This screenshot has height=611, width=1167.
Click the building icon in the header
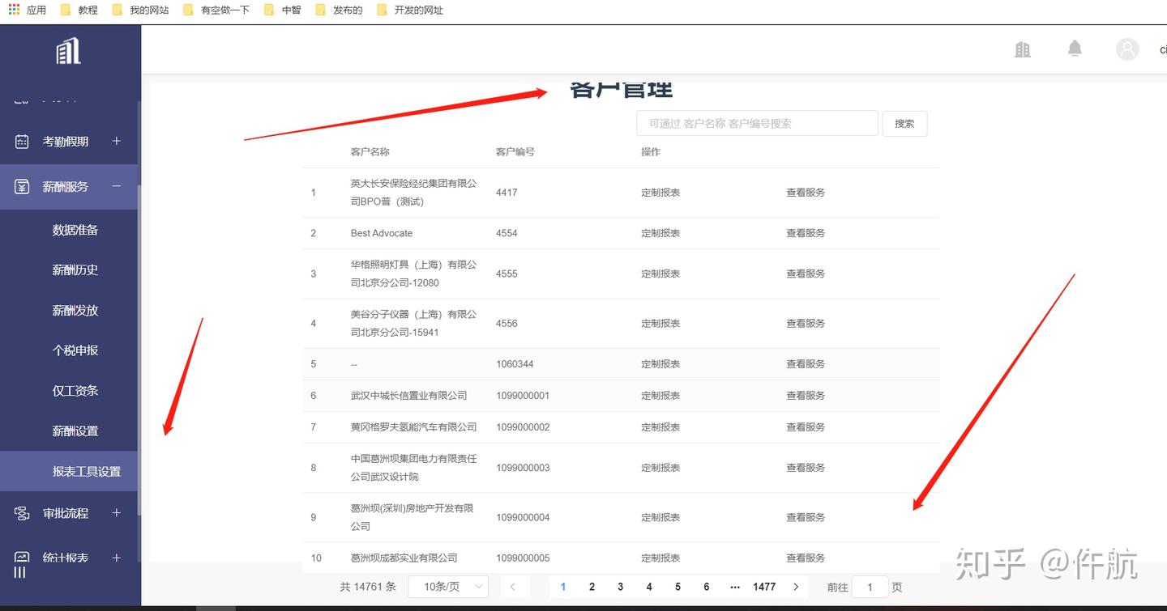(1023, 49)
